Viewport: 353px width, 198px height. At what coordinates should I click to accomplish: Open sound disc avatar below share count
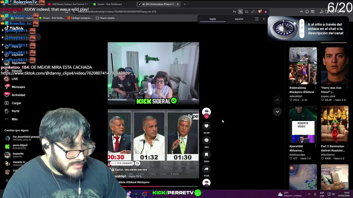(206, 183)
